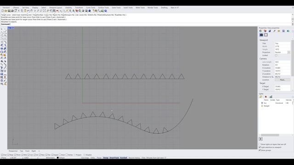Click the rectangle icon beside camera icon
Viewport: 294px width, 165px height.
(266, 35)
